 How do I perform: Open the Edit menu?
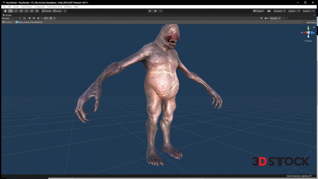click(x=9, y=7)
